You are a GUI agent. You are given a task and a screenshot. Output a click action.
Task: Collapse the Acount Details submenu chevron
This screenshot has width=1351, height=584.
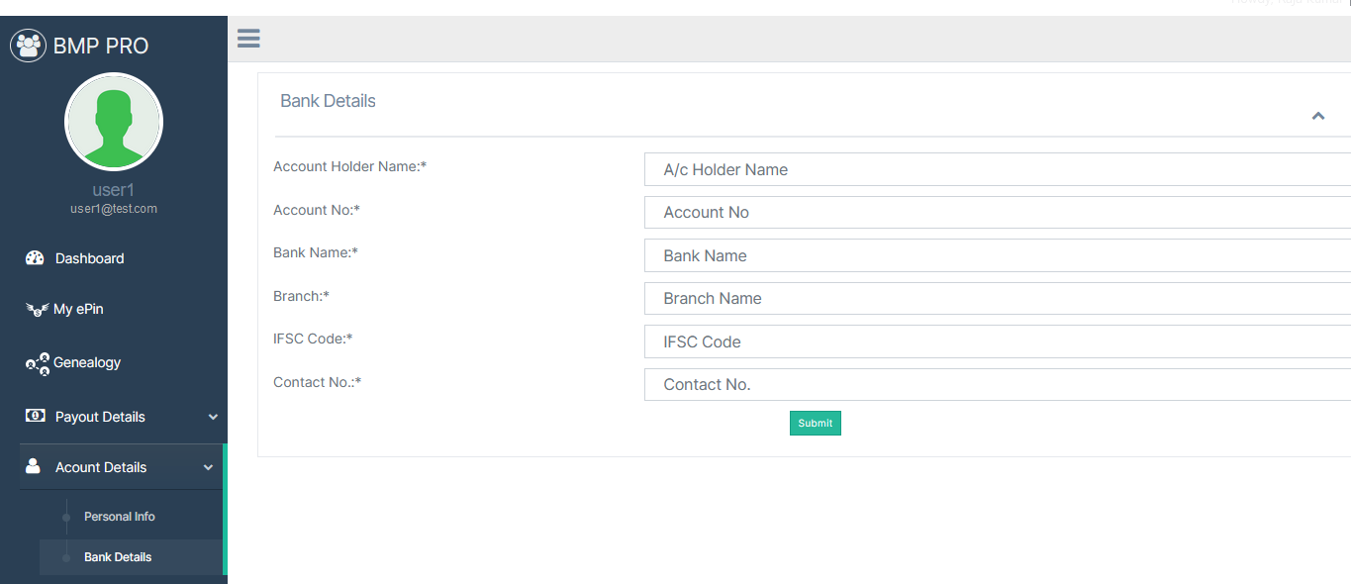(x=208, y=467)
